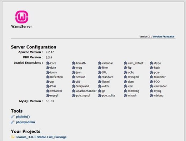The height and width of the screenshot is (141, 186).
Task: Switch to Version Française
Action: click(163, 37)
